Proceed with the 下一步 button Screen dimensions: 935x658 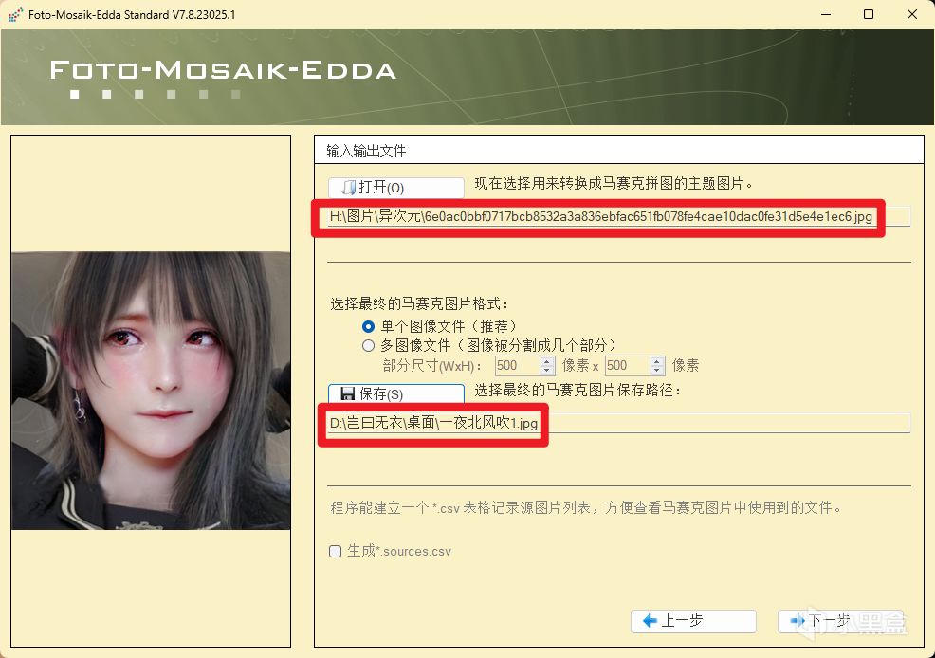841,621
